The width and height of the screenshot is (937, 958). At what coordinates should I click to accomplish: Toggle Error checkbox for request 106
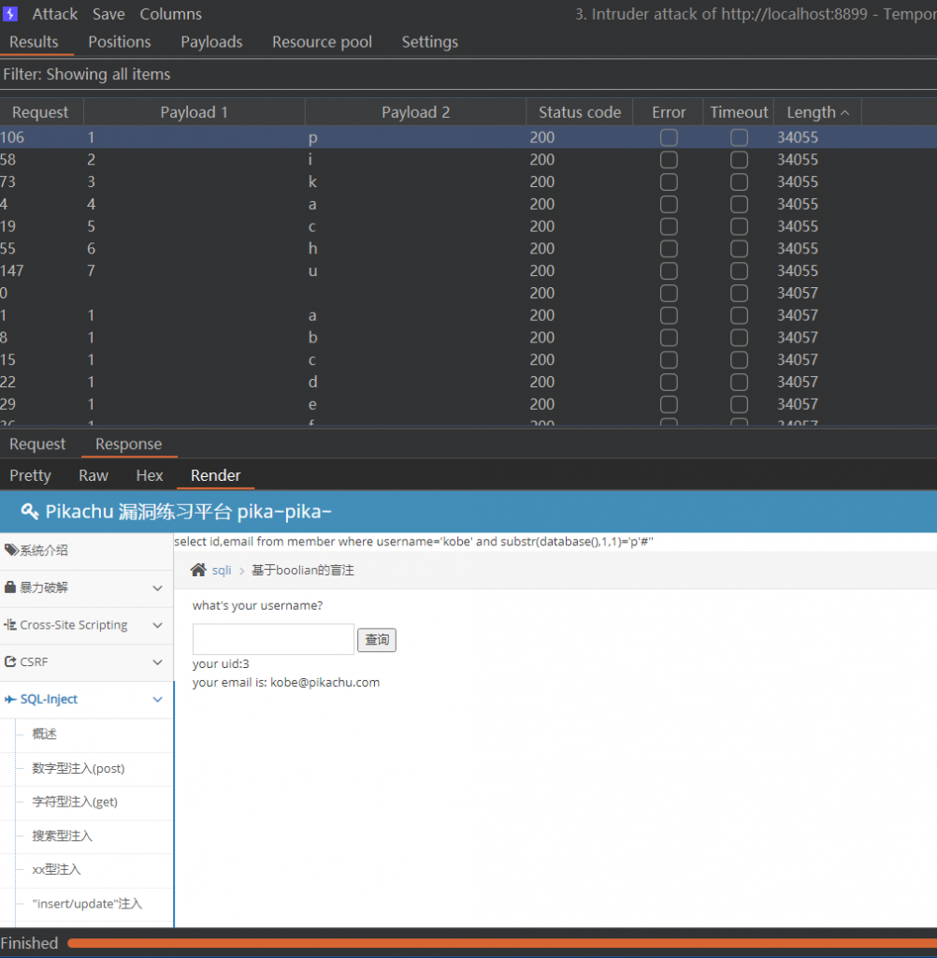pos(669,138)
